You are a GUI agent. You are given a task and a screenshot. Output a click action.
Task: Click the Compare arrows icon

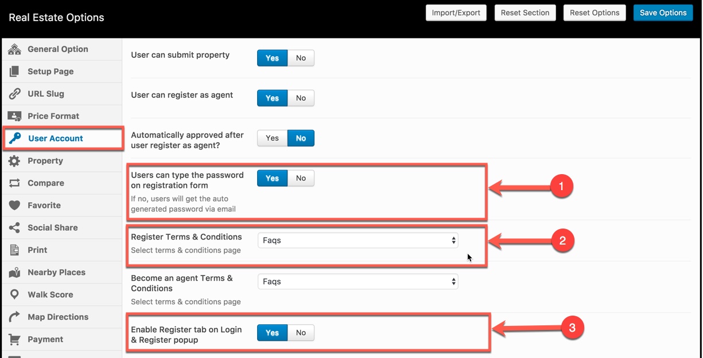[14, 183]
